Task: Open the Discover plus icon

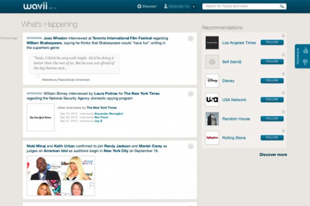Action: coord(139,6)
